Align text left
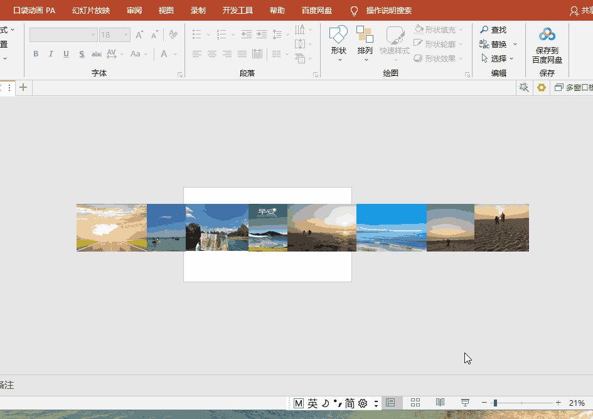This screenshot has height=419, width=593. 196,54
